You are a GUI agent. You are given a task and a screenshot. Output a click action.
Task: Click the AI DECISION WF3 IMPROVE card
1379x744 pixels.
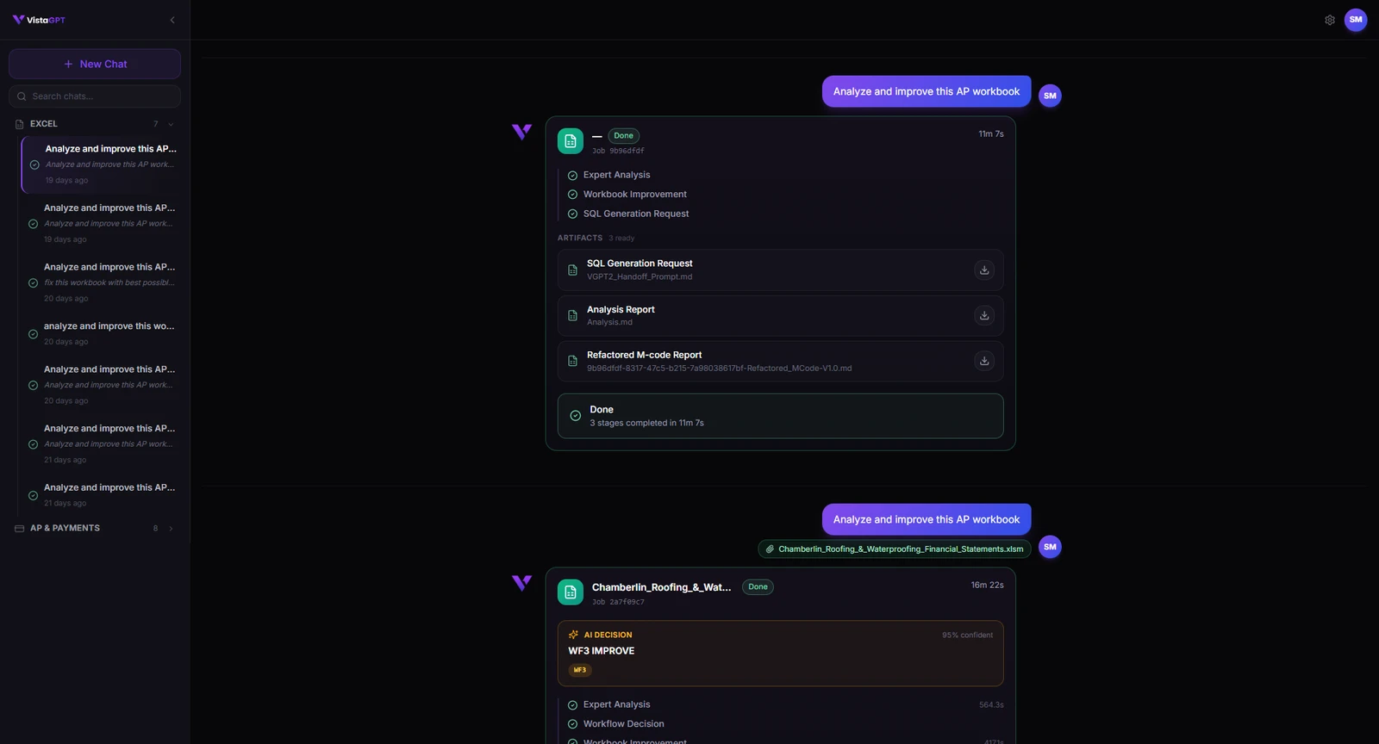click(781, 654)
